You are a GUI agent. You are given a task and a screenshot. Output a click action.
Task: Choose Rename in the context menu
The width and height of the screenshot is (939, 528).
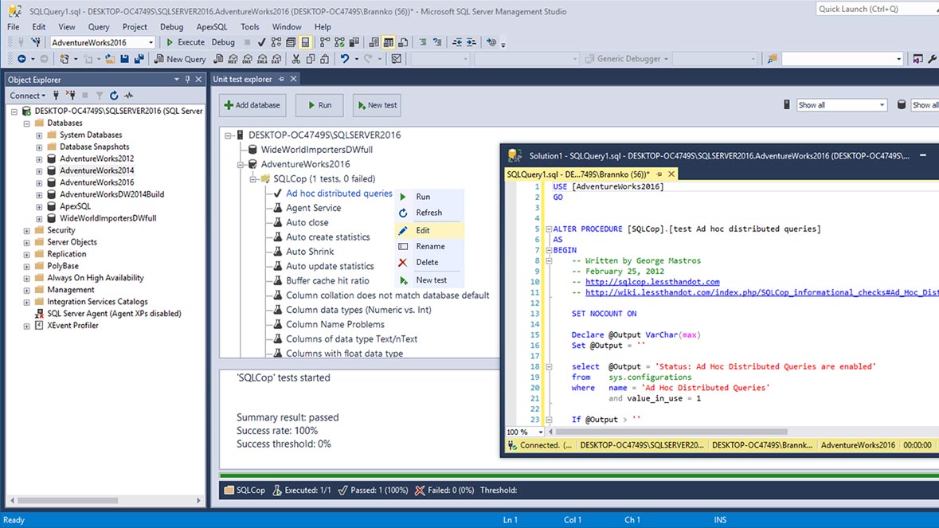click(428, 246)
